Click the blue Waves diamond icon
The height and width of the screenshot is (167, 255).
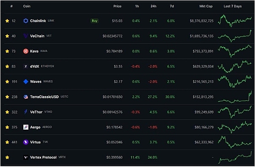(x=25, y=82)
